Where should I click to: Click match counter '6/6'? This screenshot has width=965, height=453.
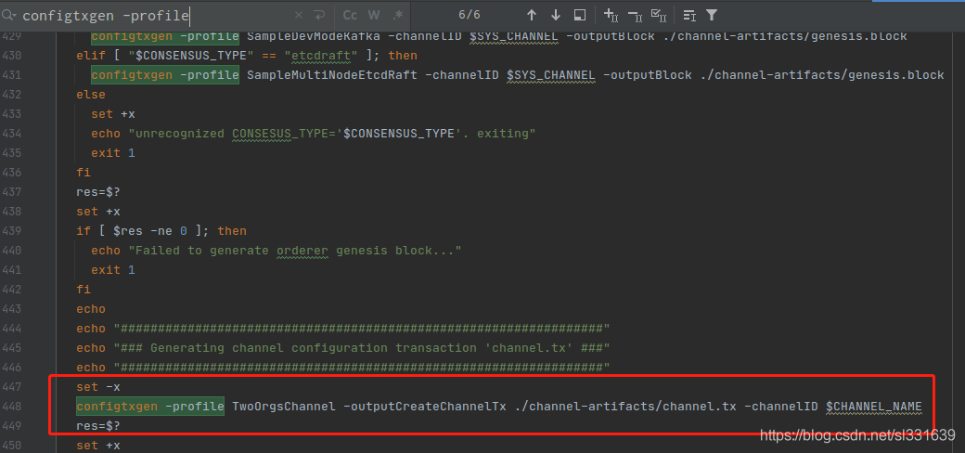470,15
